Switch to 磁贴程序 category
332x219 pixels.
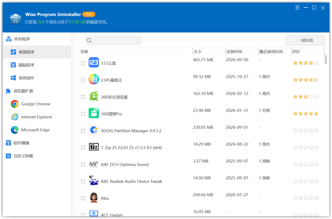37,65
